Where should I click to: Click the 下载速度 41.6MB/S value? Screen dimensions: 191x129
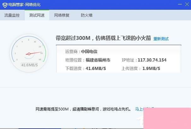[x=96, y=68]
